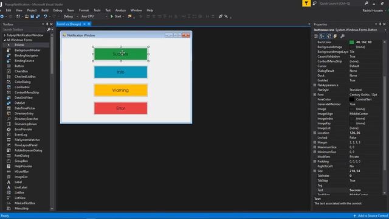Click the green Start debugging arrow
This screenshot has width=389, height=219.
(112, 16)
